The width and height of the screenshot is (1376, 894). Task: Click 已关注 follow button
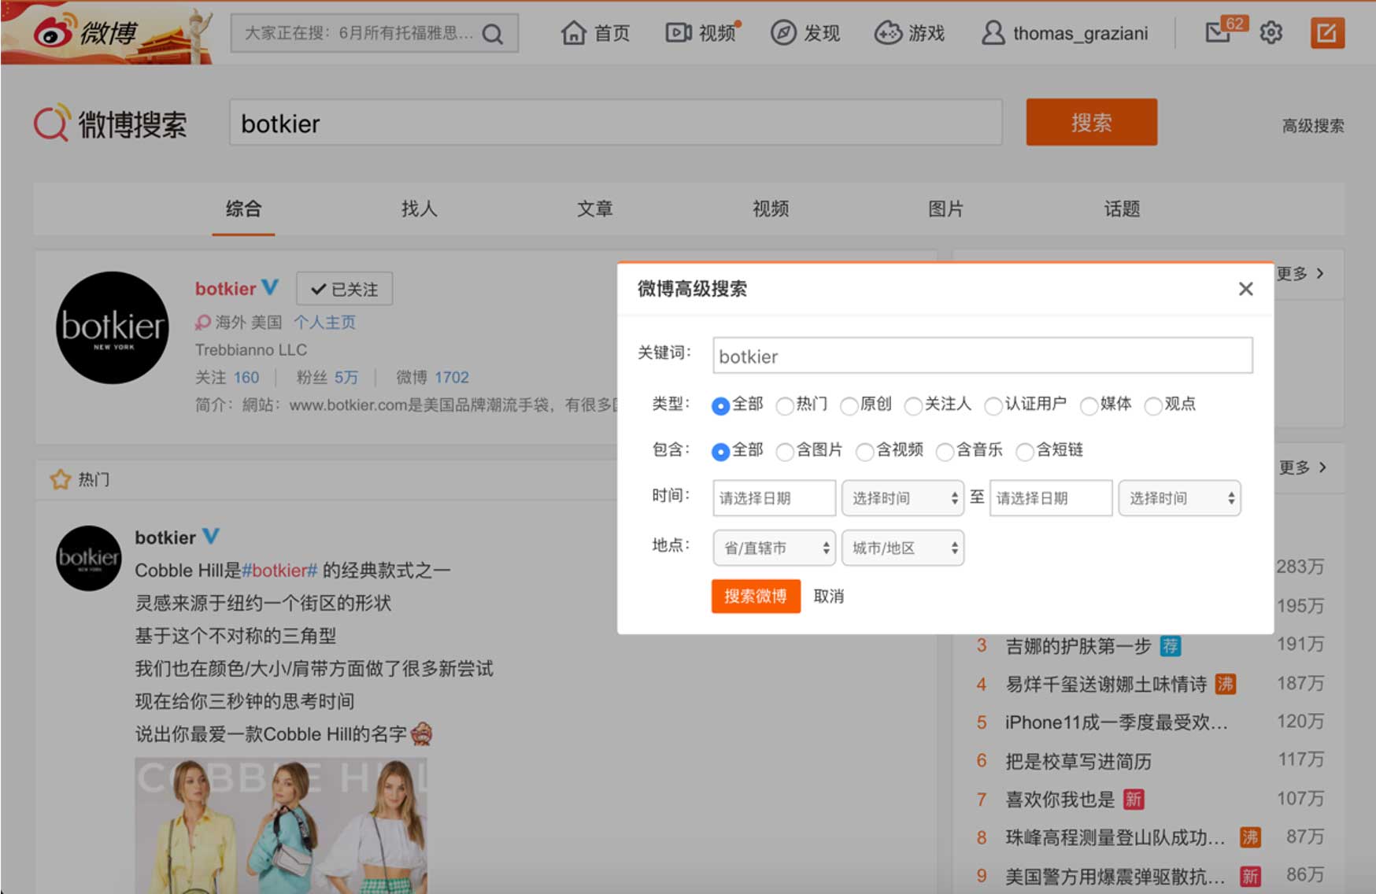click(344, 289)
